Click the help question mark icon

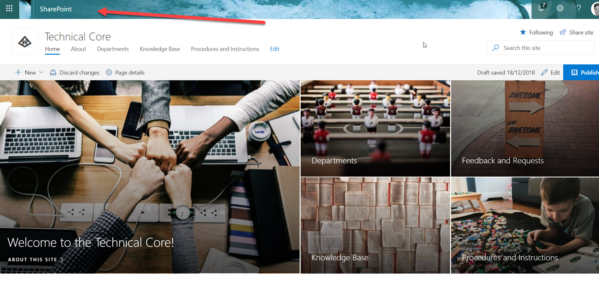point(579,8)
